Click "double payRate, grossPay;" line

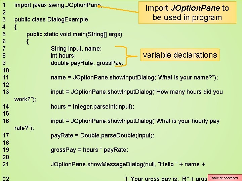coord(87,63)
